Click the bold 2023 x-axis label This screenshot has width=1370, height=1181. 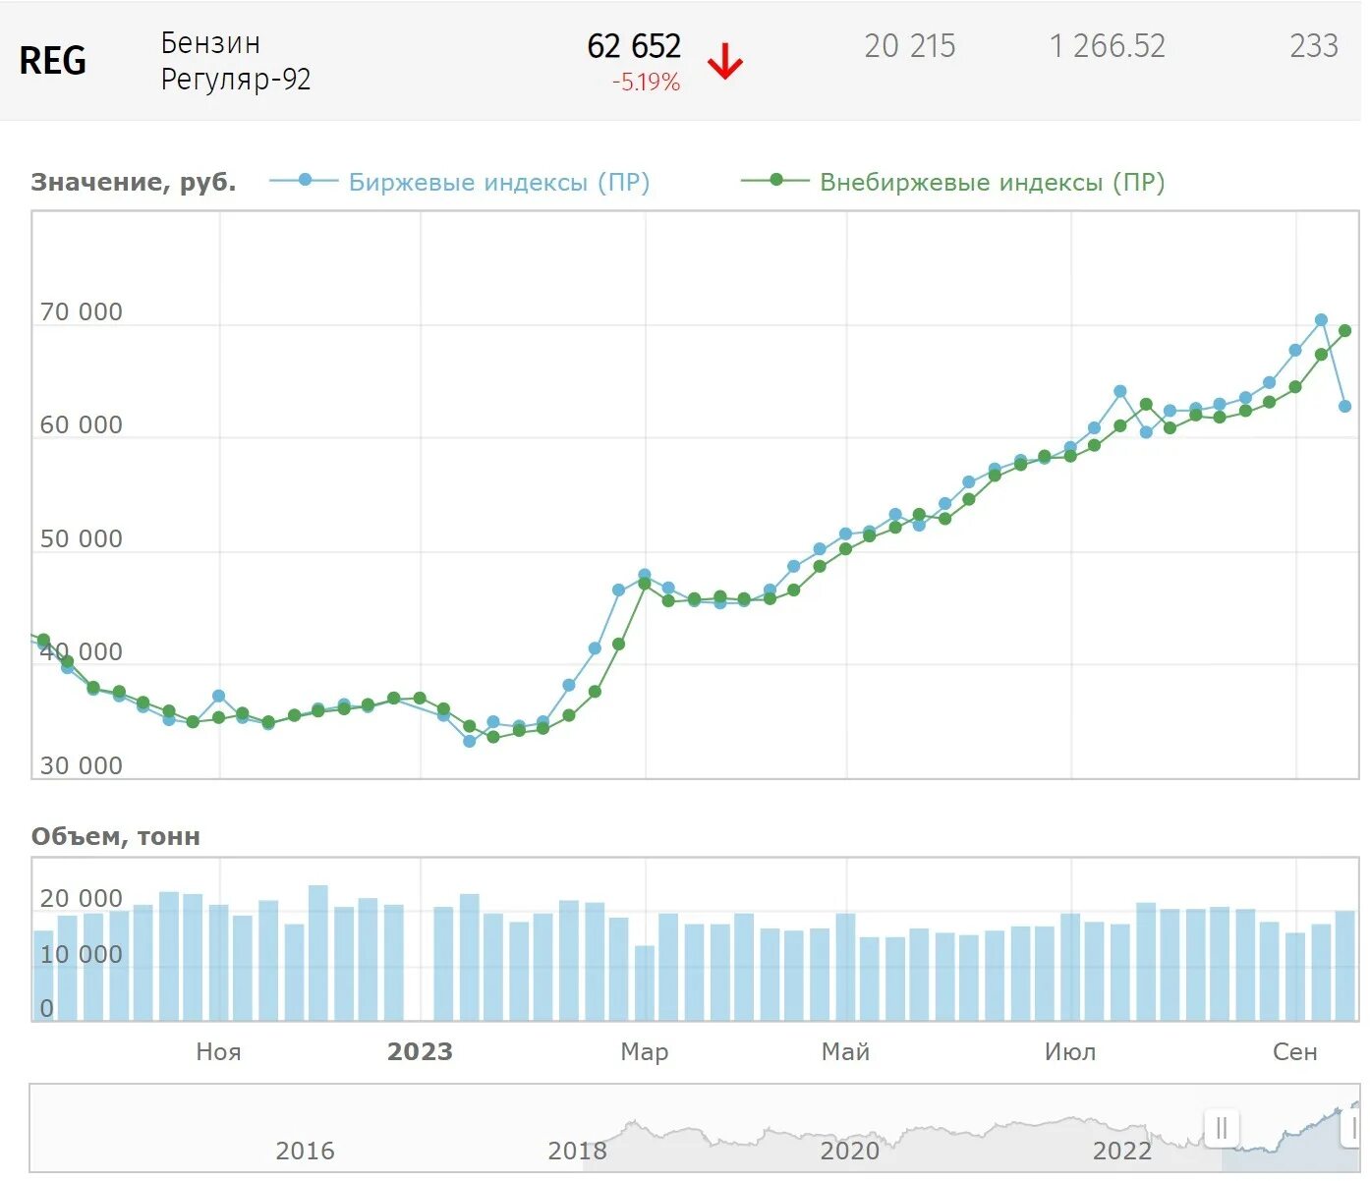pyautogui.click(x=420, y=1052)
